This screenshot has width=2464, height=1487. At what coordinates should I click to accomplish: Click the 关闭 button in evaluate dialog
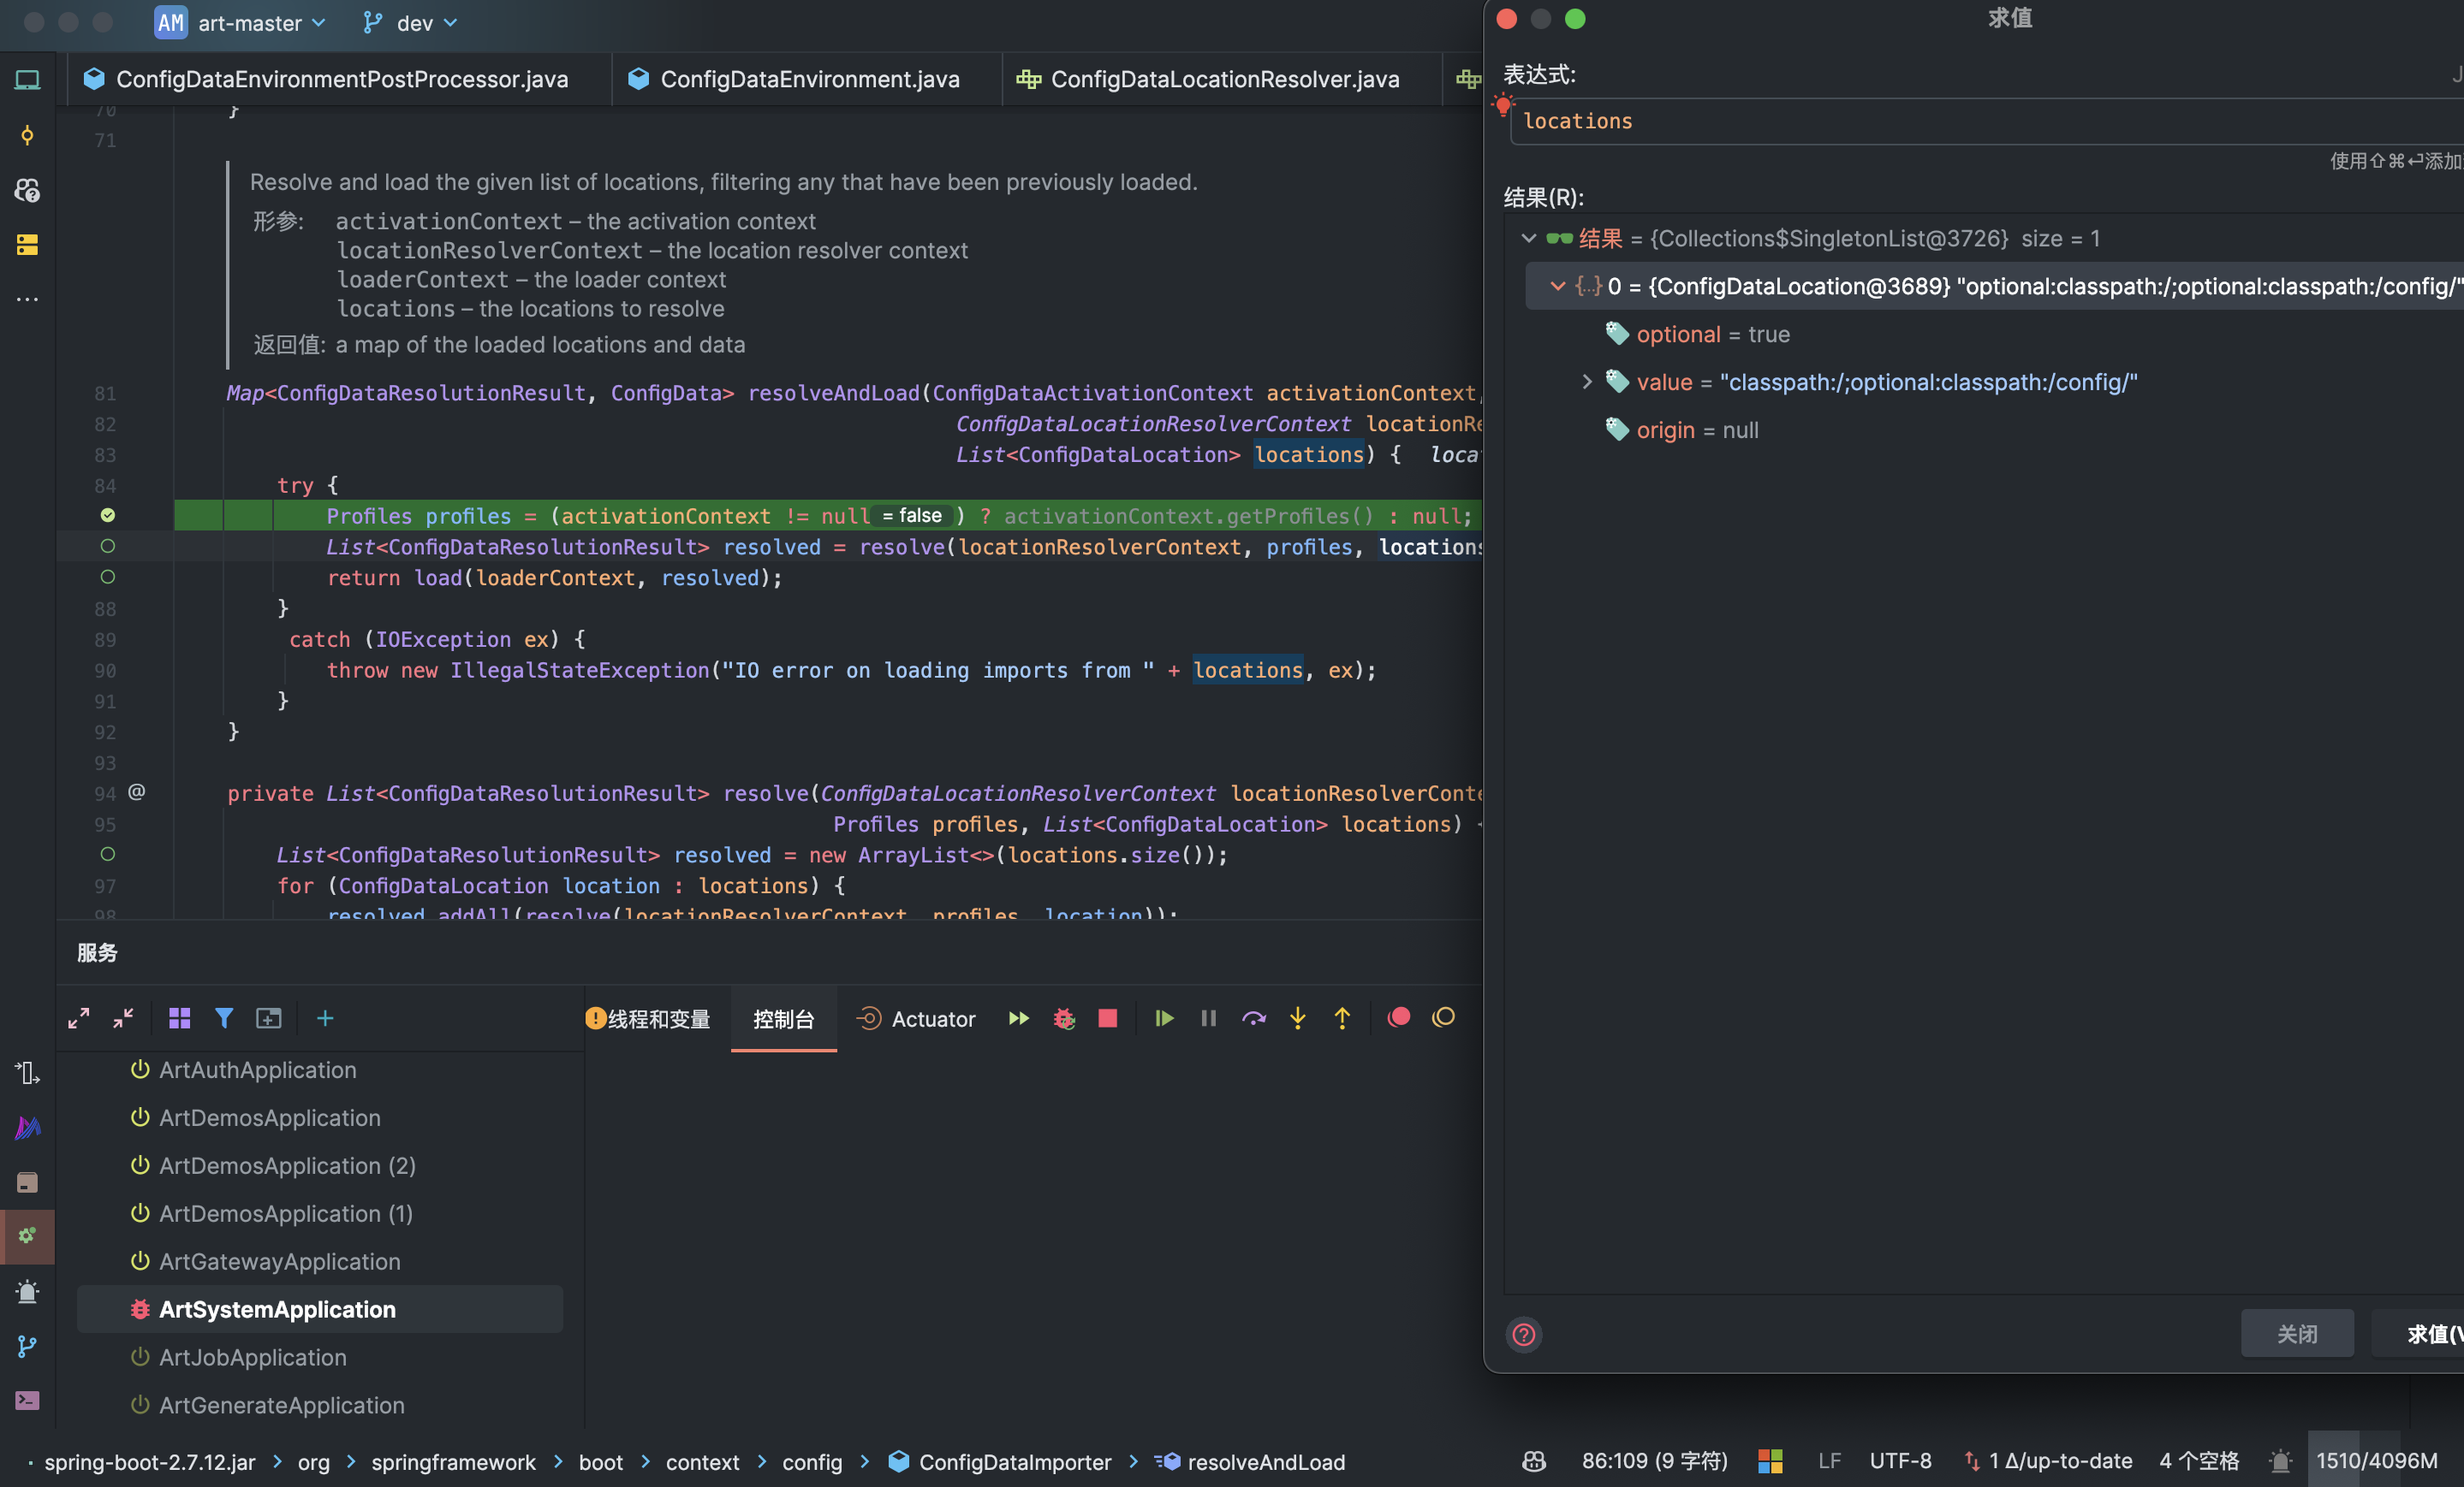pyautogui.click(x=2296, y=1333)
